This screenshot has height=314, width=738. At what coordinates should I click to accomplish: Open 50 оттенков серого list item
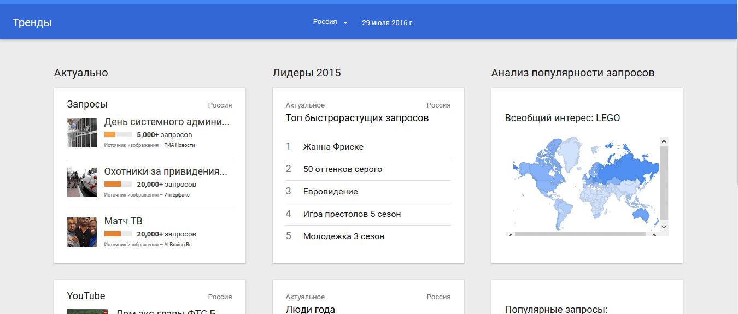pyautogui.click(x=342, y=169)
